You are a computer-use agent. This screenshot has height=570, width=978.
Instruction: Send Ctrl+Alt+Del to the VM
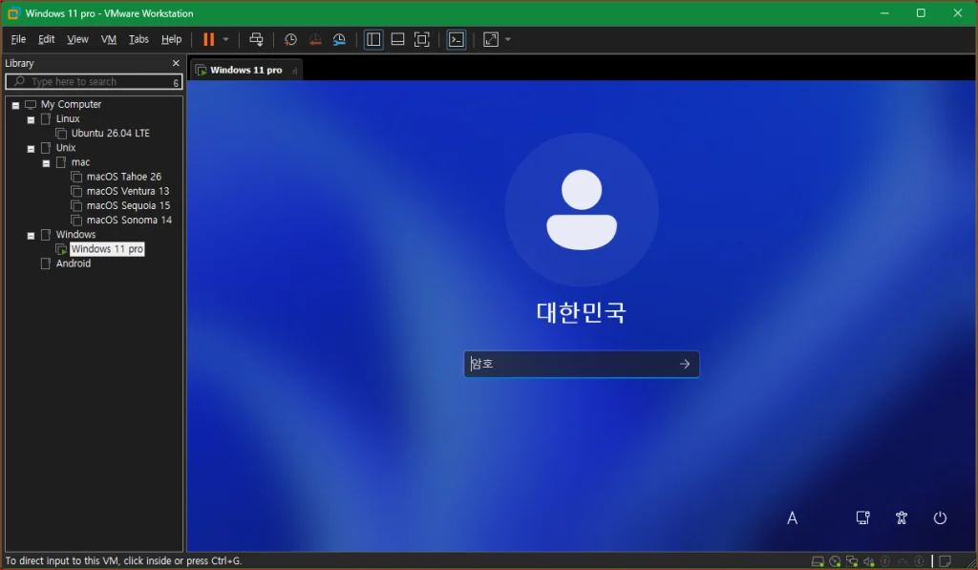[256, 39]
